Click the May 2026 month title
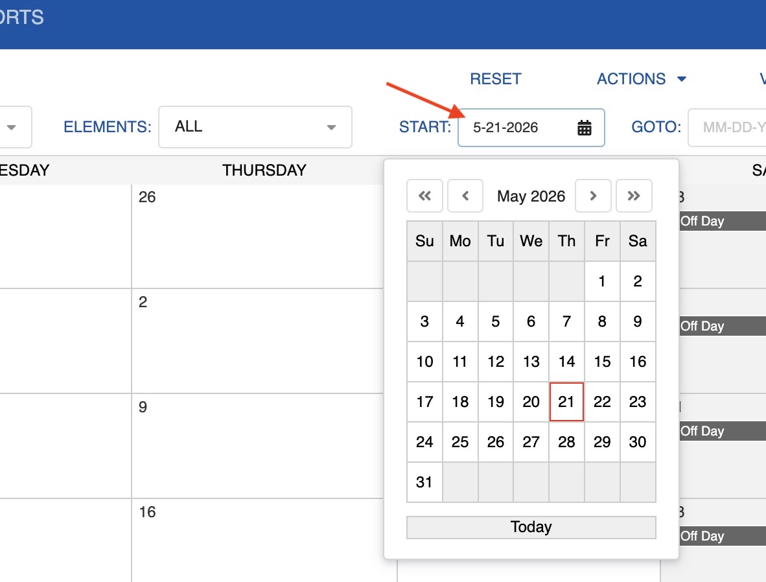The image size is (766, 582). tap(531, 196)
